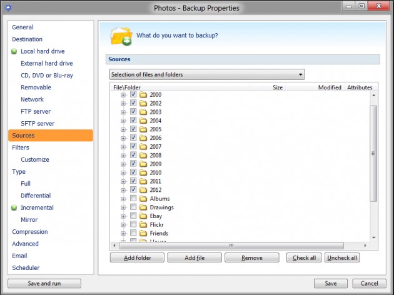Expand the Friends folder node
Viewport: 394px width, 295px height.
(x=123, y=233)
